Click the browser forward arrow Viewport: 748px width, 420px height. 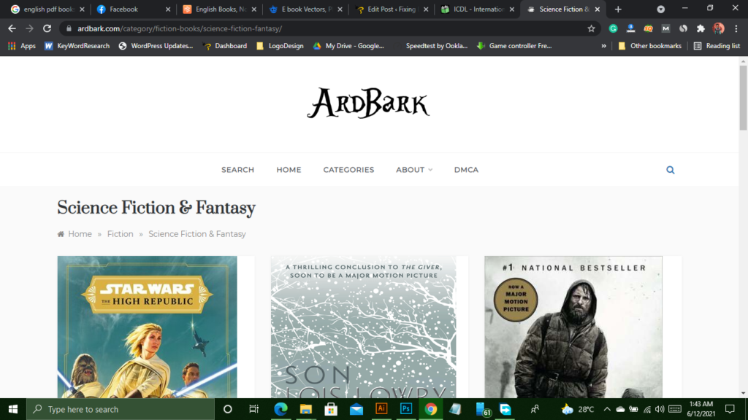pyautogui.click(x=29, y=28)
